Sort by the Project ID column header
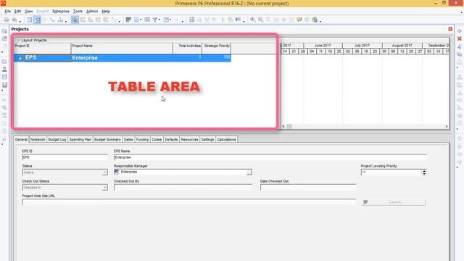Viewport: 464px width, 261px height. coord(42,49)
